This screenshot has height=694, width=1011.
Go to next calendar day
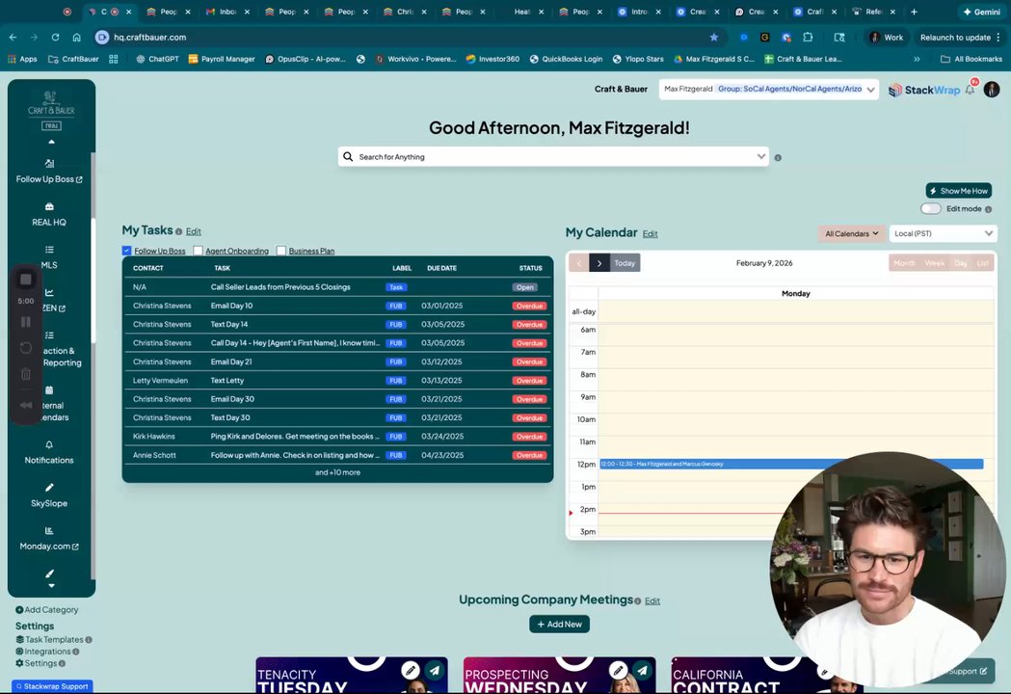click(x=599, y=263)
